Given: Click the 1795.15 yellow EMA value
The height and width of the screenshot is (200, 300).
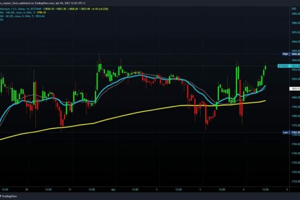Looking at the screenshot, I should tap(41, 12).
